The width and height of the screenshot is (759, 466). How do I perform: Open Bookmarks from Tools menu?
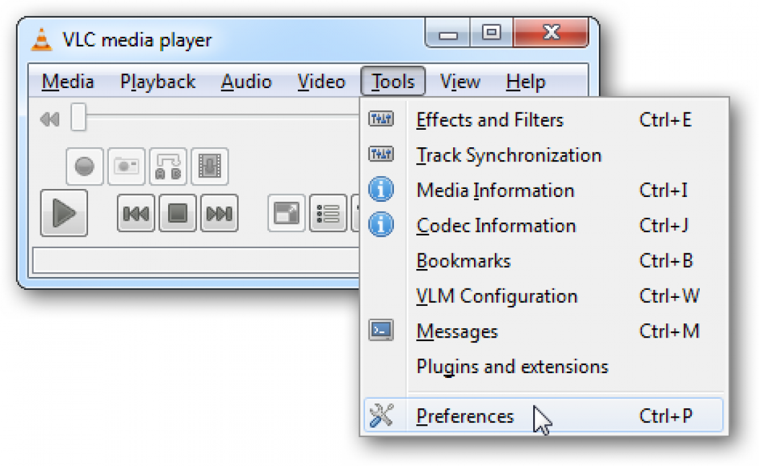544,261
